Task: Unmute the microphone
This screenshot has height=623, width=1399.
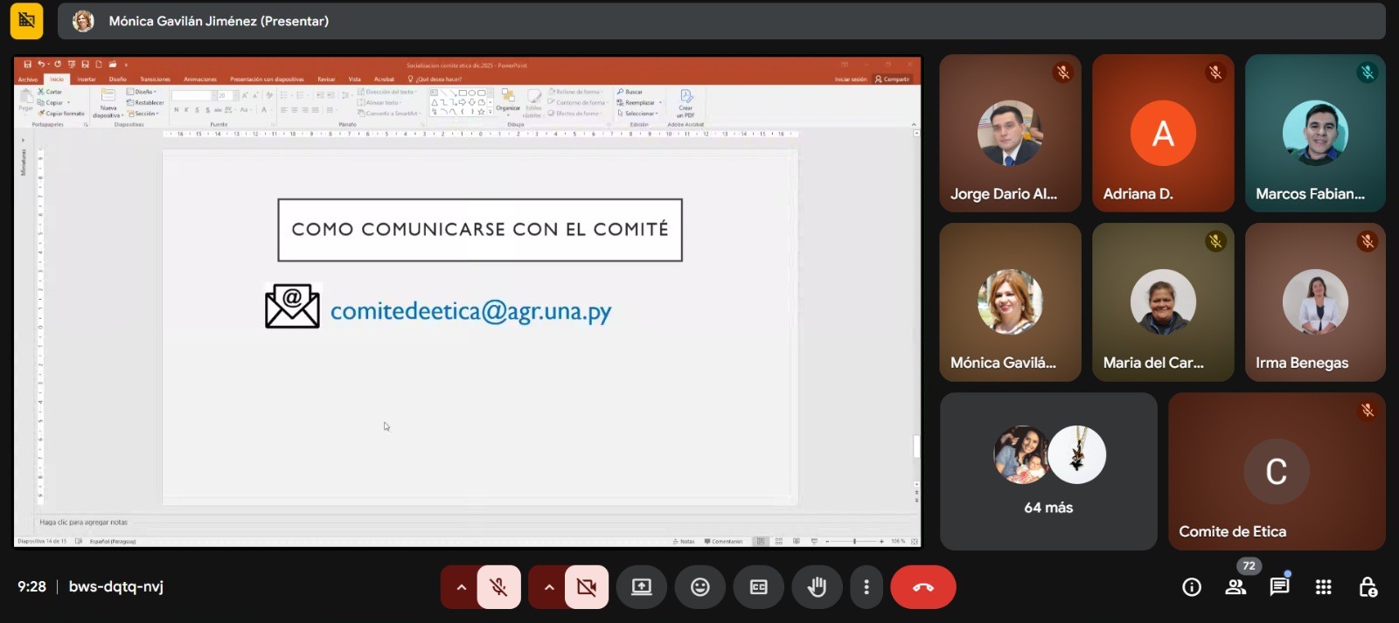Action: (499, 587)
